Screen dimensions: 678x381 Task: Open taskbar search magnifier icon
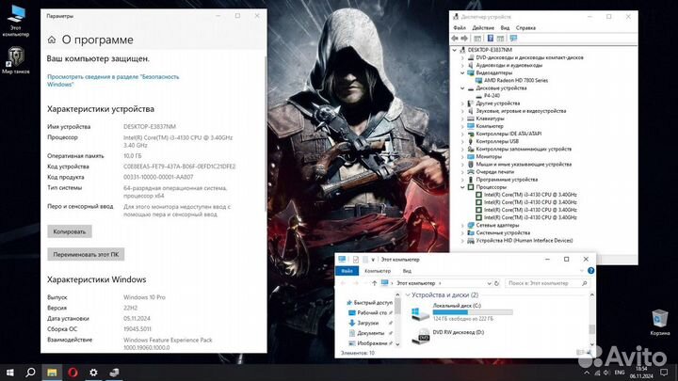(30, 373)
